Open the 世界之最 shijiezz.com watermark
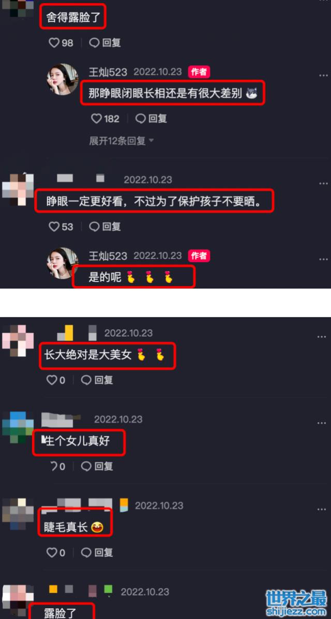Screen dimensions: 331x619 tap(296, 603)
